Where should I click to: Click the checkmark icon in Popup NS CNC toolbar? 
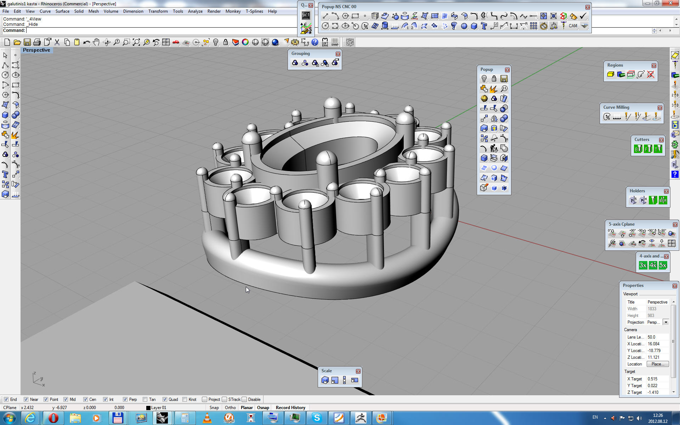(x=583, y=16)
